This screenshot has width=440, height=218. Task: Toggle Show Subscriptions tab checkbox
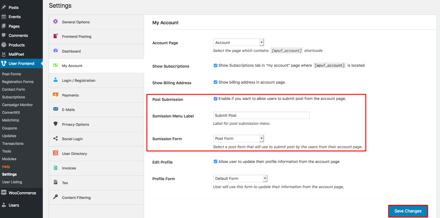(x=216, y=65)
